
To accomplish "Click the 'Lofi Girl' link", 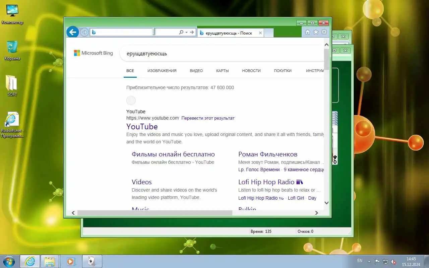I will coord(296,198).
